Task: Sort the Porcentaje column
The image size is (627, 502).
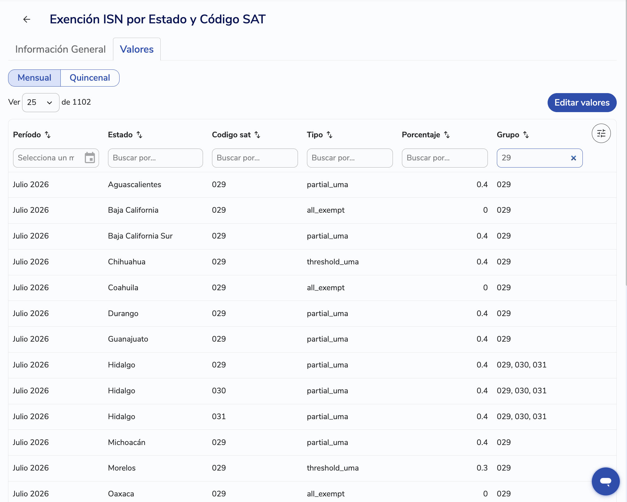Action: pos(447,135)
